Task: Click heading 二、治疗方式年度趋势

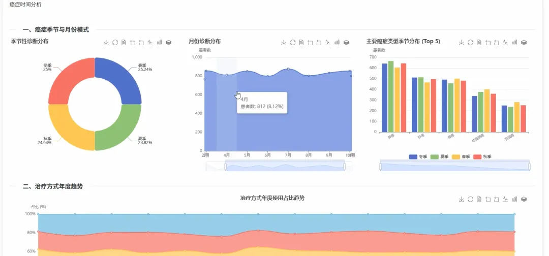Action: [x=53, y=186]
